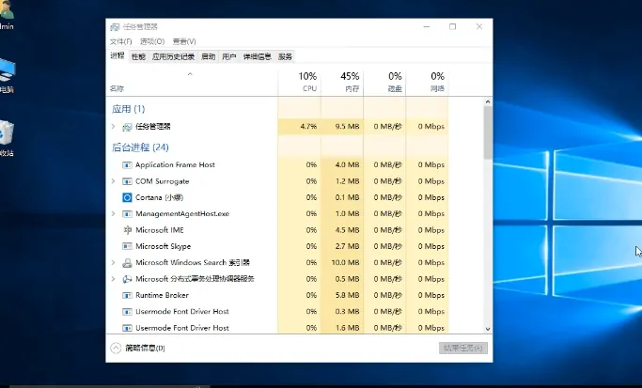
Task: Click the Microsoft IME process icon
Action: coord(127,230)
